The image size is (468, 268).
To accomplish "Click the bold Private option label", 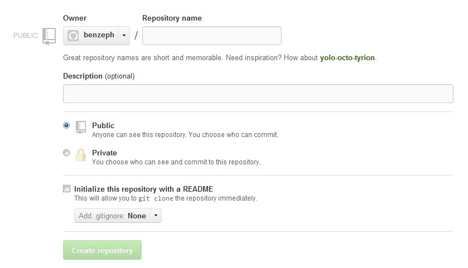I will tap(104, 153).
